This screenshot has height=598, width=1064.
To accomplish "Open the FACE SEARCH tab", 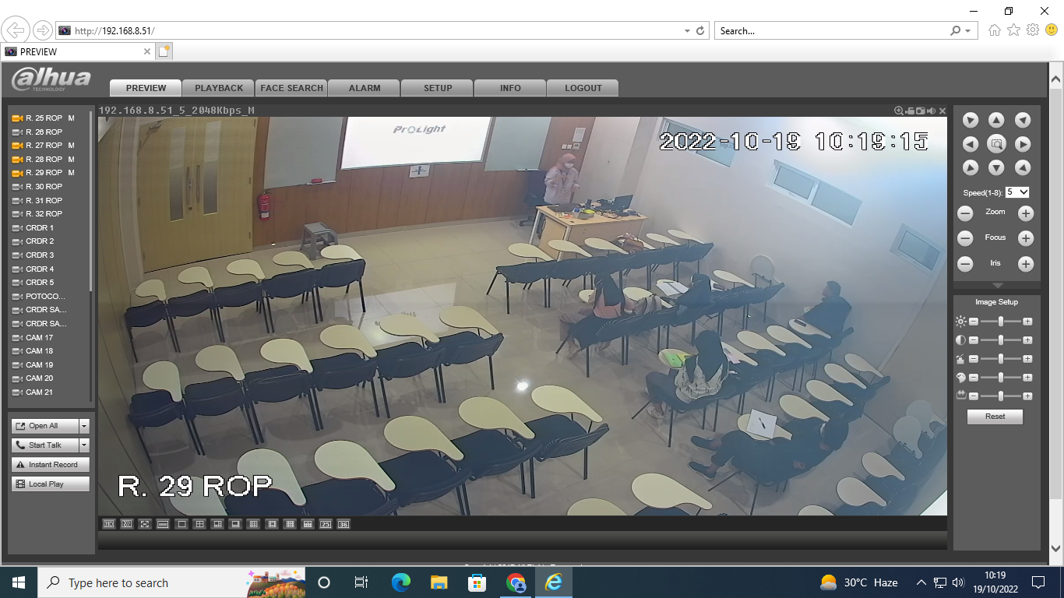I will coord(292,88).
